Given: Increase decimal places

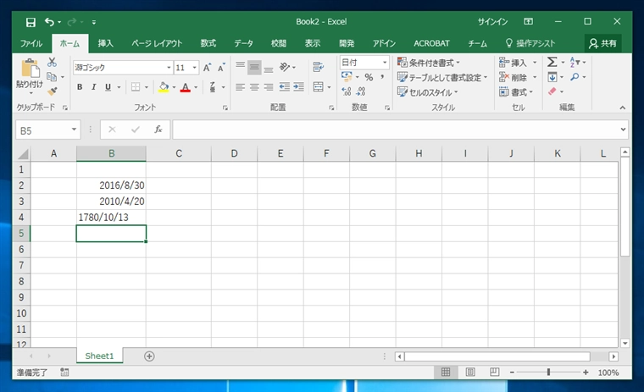Looking at the screenshot, I should pyautogui.click(x=347, y=91).
